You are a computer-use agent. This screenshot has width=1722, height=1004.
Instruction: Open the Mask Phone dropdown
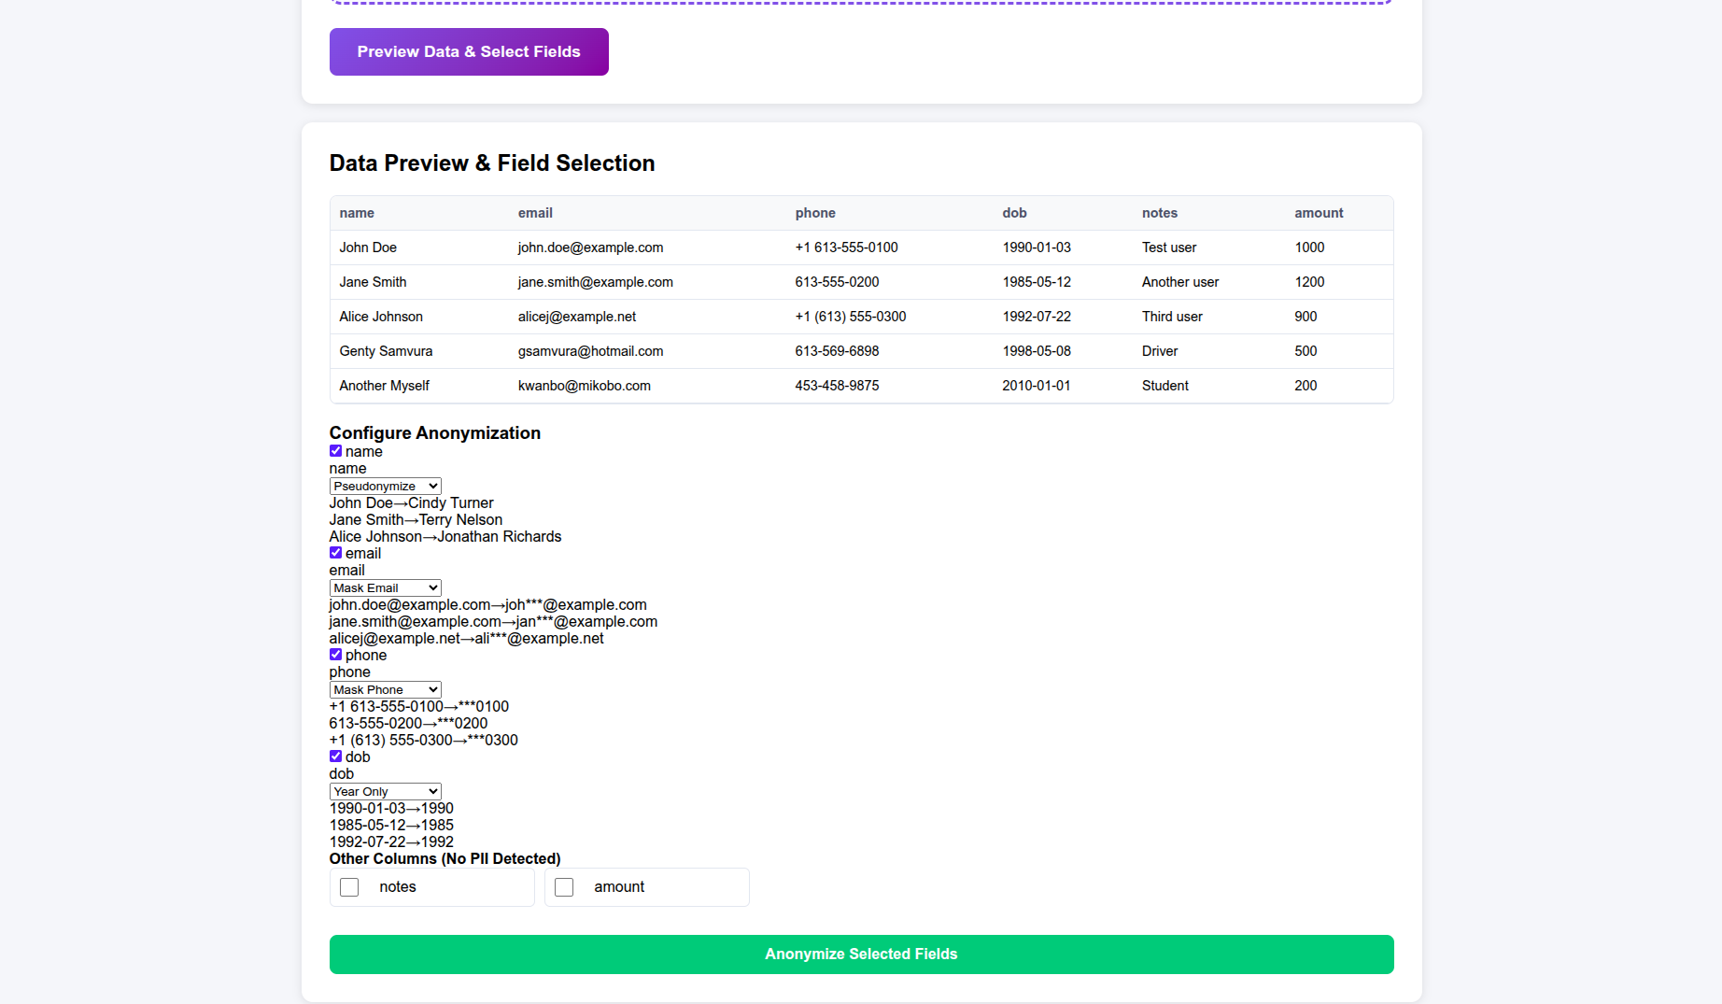coord(385,689)
